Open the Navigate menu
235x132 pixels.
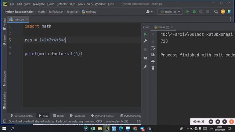point(39,4)
